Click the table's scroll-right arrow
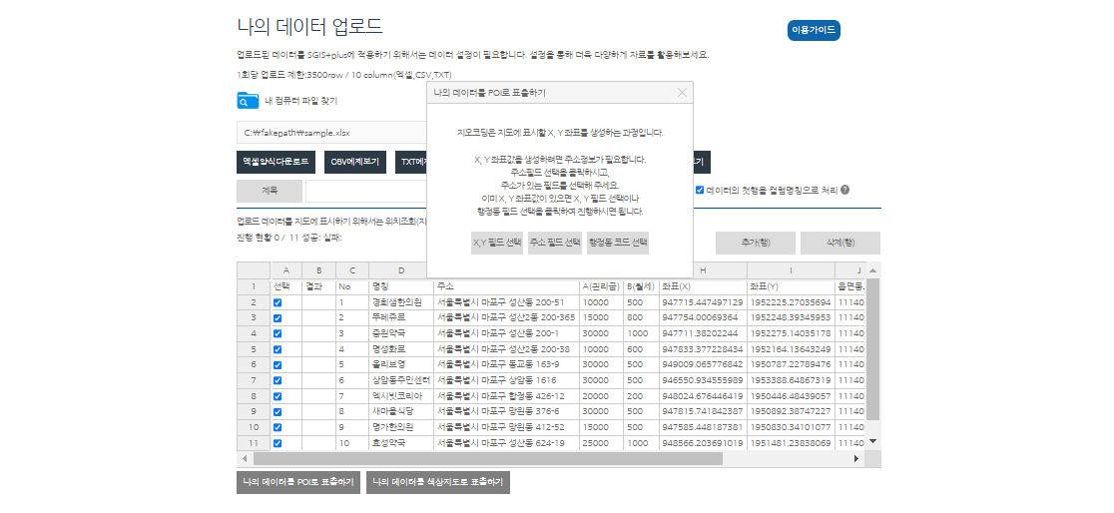Screen dimensions: 1114x513 tap(855, 458)
